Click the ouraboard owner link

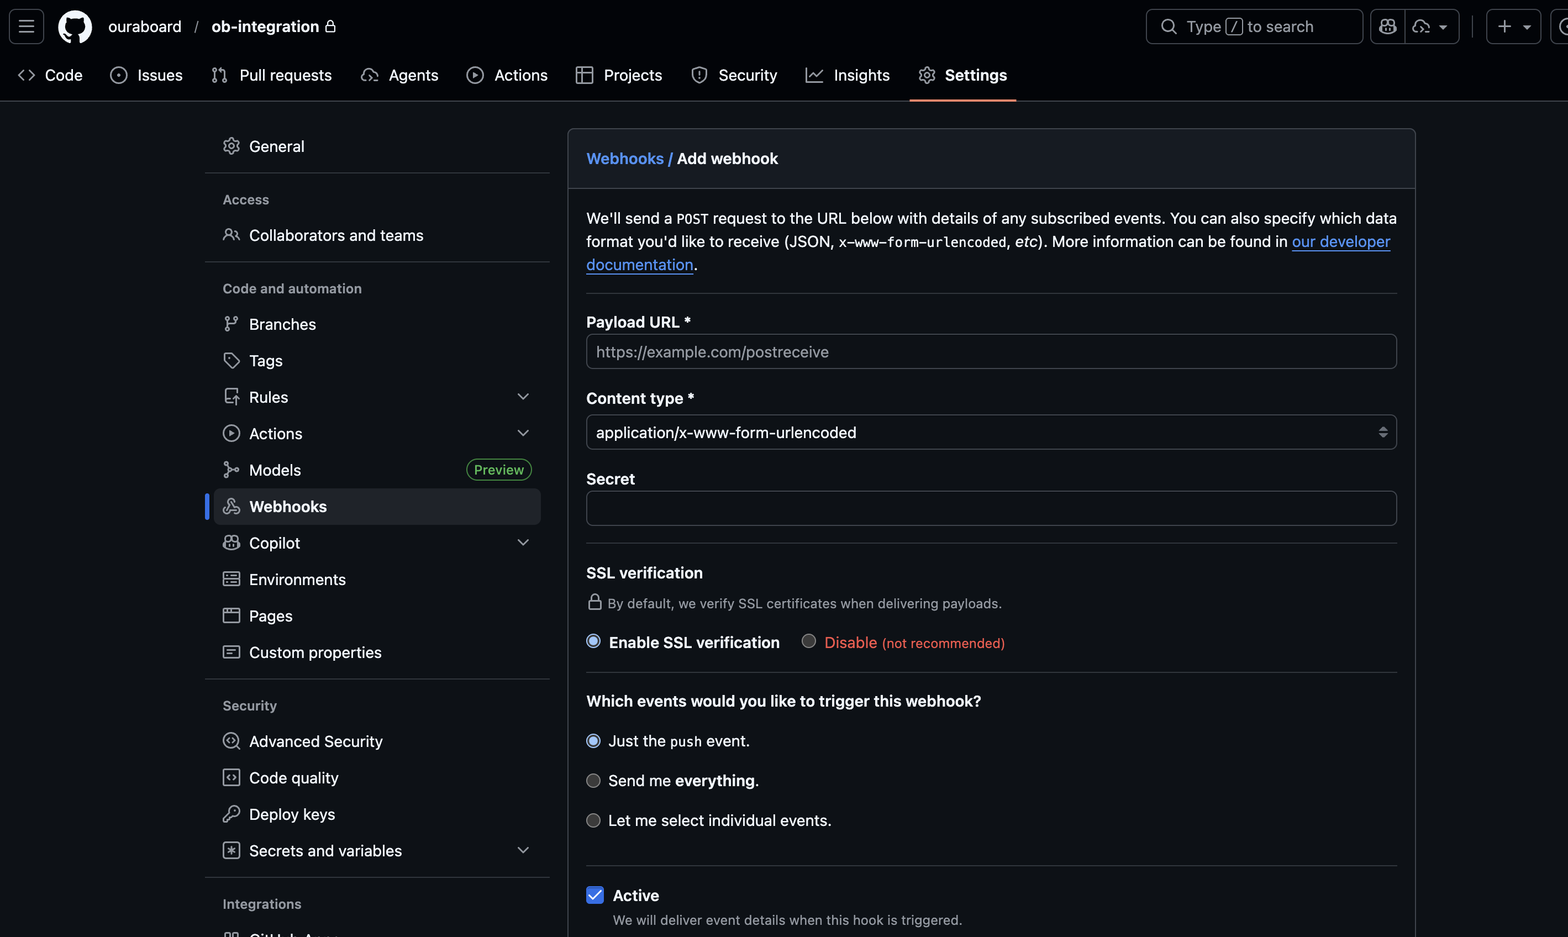[x=145, y=27]
